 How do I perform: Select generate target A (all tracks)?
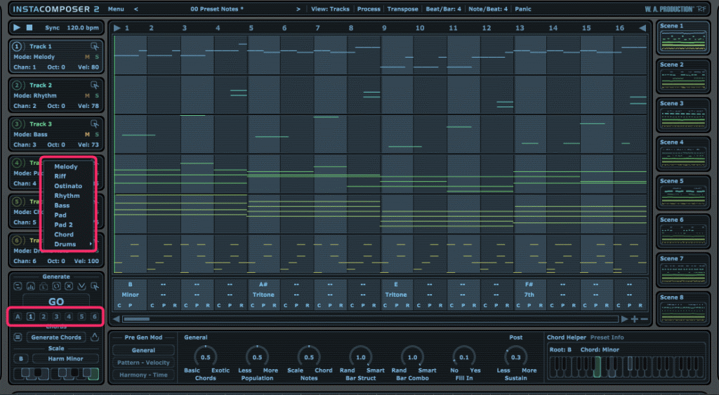[x=18, y=316]
